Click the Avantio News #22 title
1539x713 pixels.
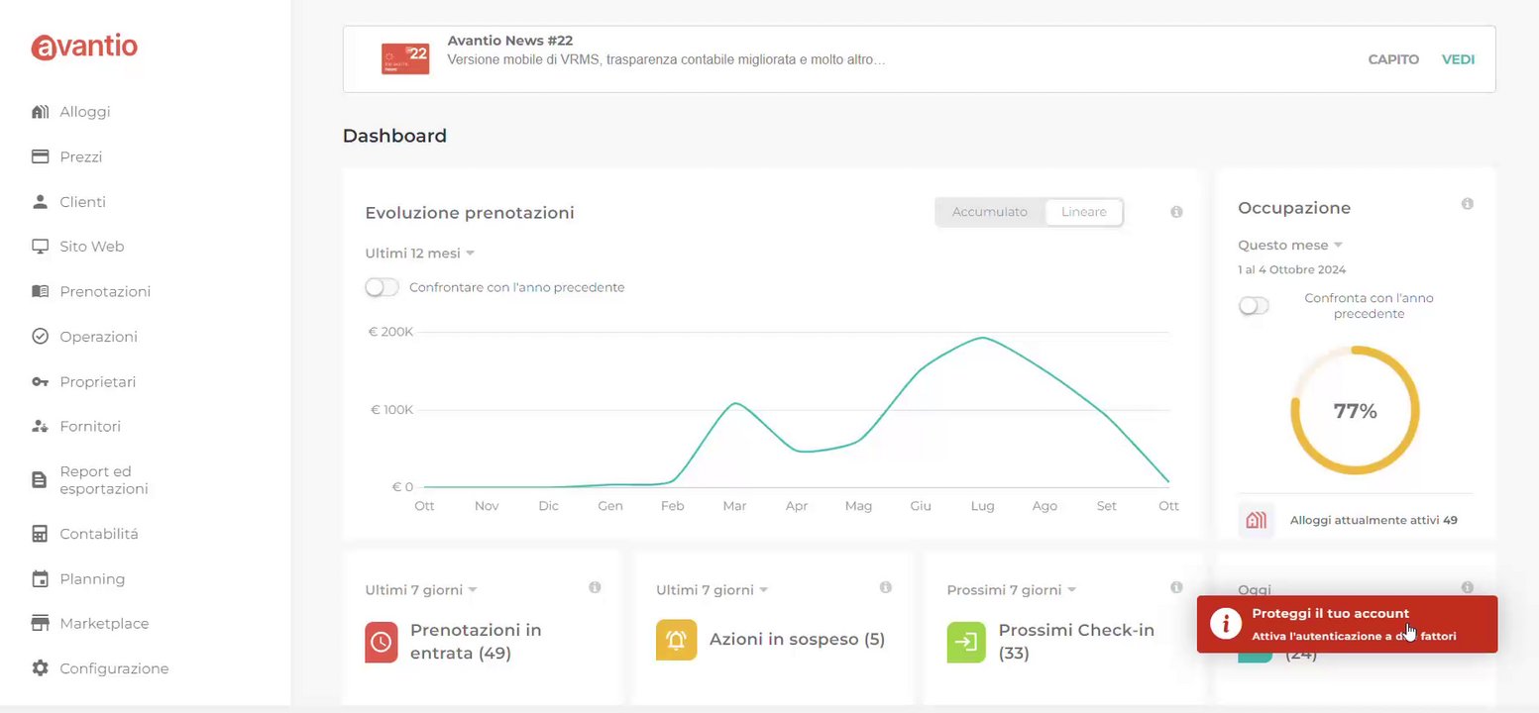[510, 41]
